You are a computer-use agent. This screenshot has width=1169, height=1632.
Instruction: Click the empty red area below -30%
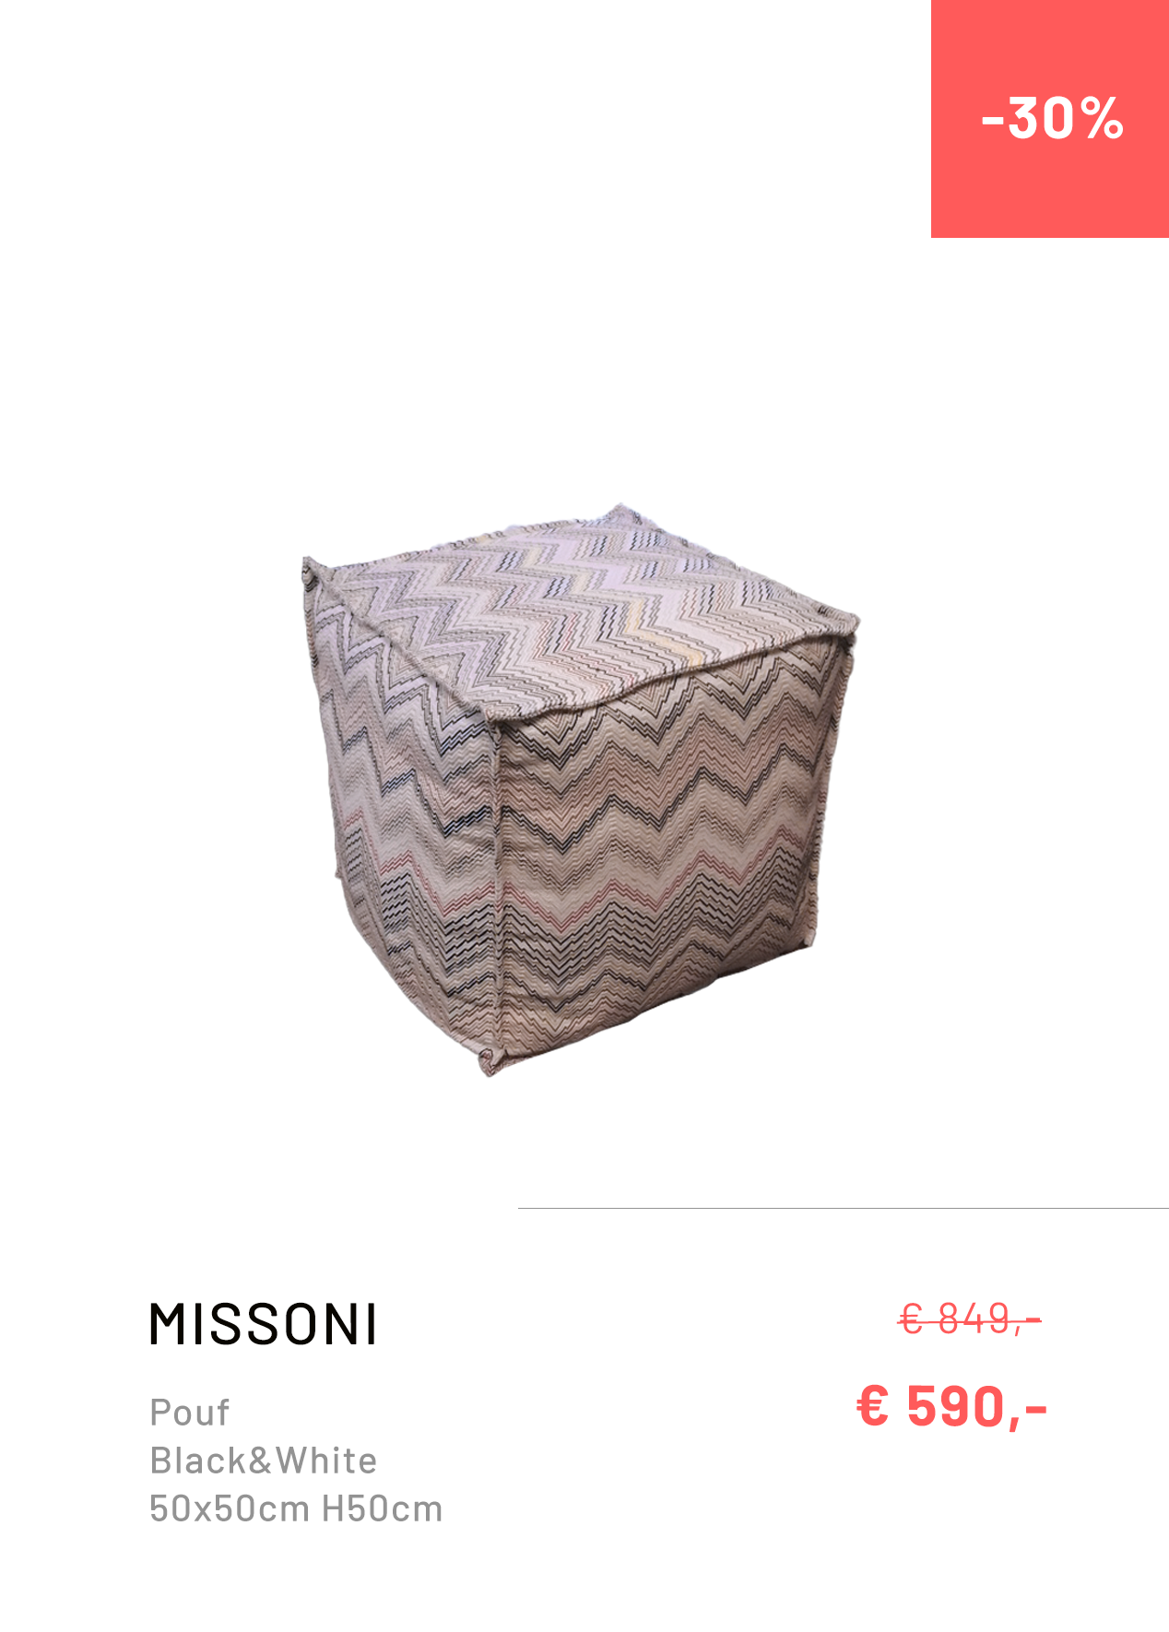pos(1050,195)
